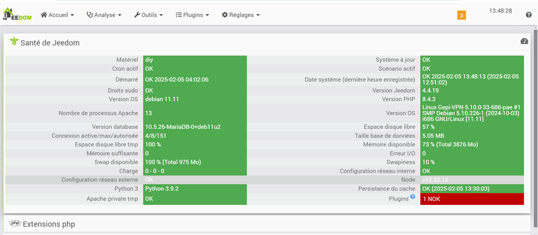Click the red 1 NOK plugins cell
Image resolution: width=538 pixels, height=235 pixels.
(472, 199)
